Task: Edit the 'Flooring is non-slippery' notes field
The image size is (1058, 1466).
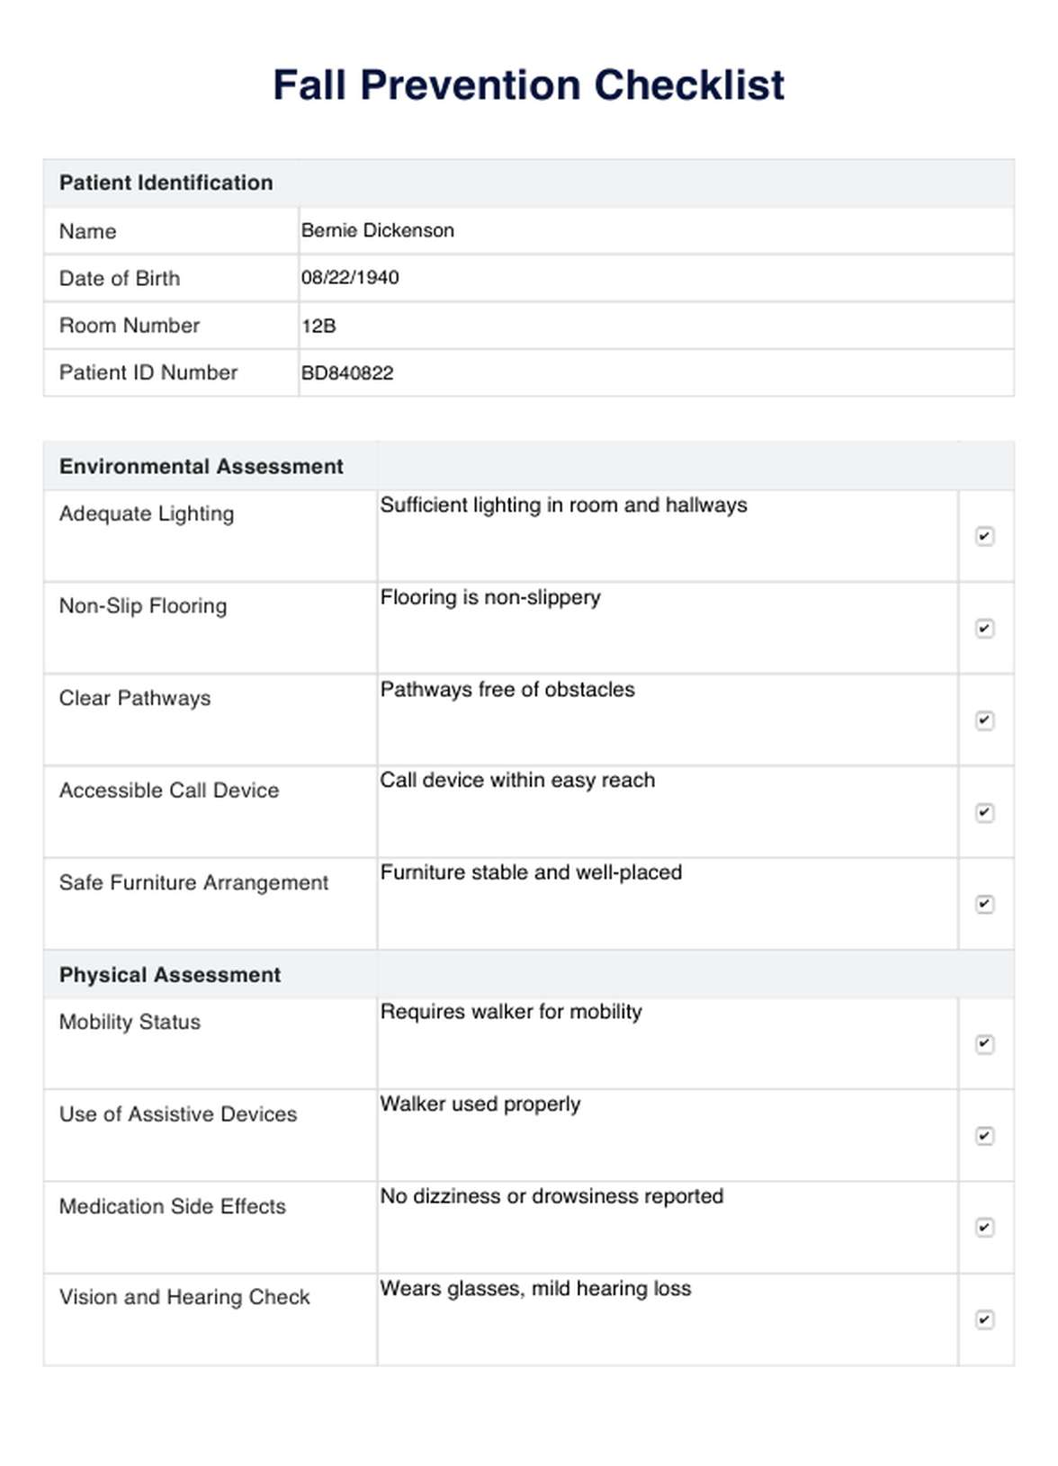Action: (667, 627)
